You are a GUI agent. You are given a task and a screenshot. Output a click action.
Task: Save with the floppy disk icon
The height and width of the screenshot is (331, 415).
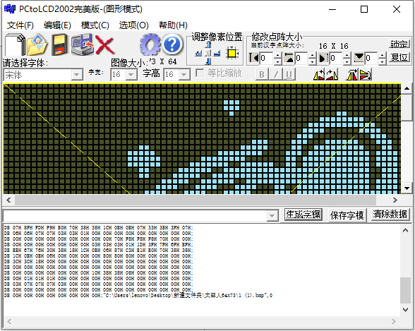click(59, 44)
